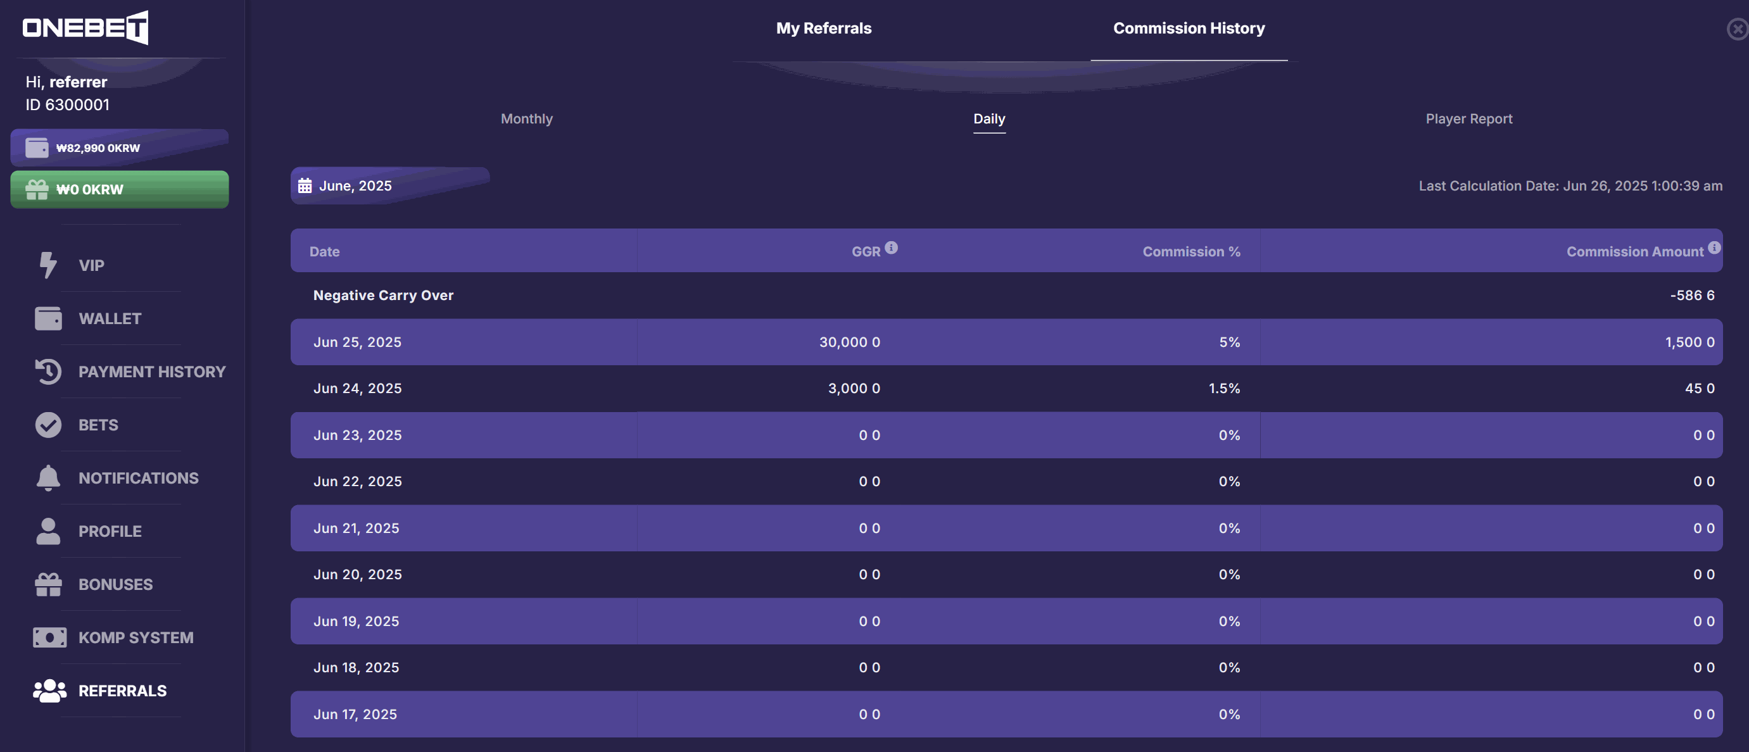Switch to My Referrals tab

pyautogui.click(x=824, y=28)
